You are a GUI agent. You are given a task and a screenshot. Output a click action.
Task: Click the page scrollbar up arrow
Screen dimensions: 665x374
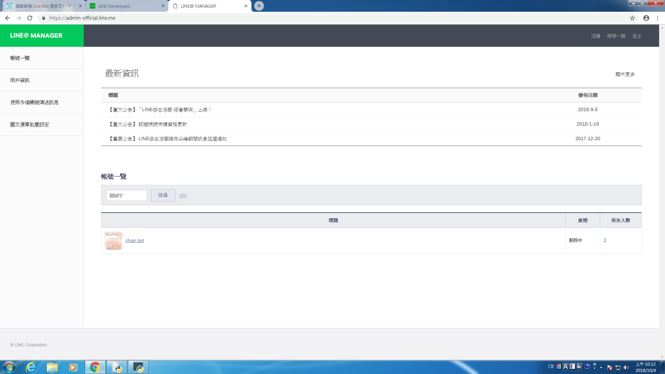click(x=662, y=27)
